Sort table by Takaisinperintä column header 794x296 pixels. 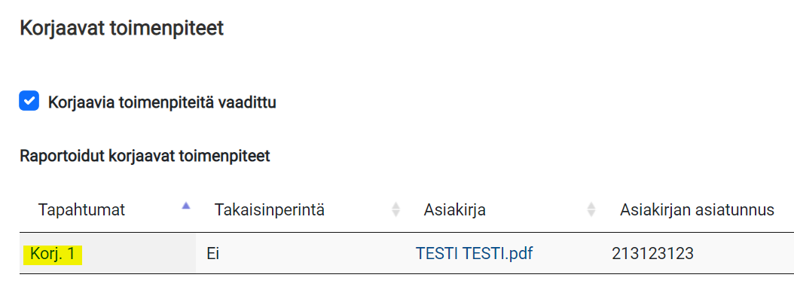(270, 210)
